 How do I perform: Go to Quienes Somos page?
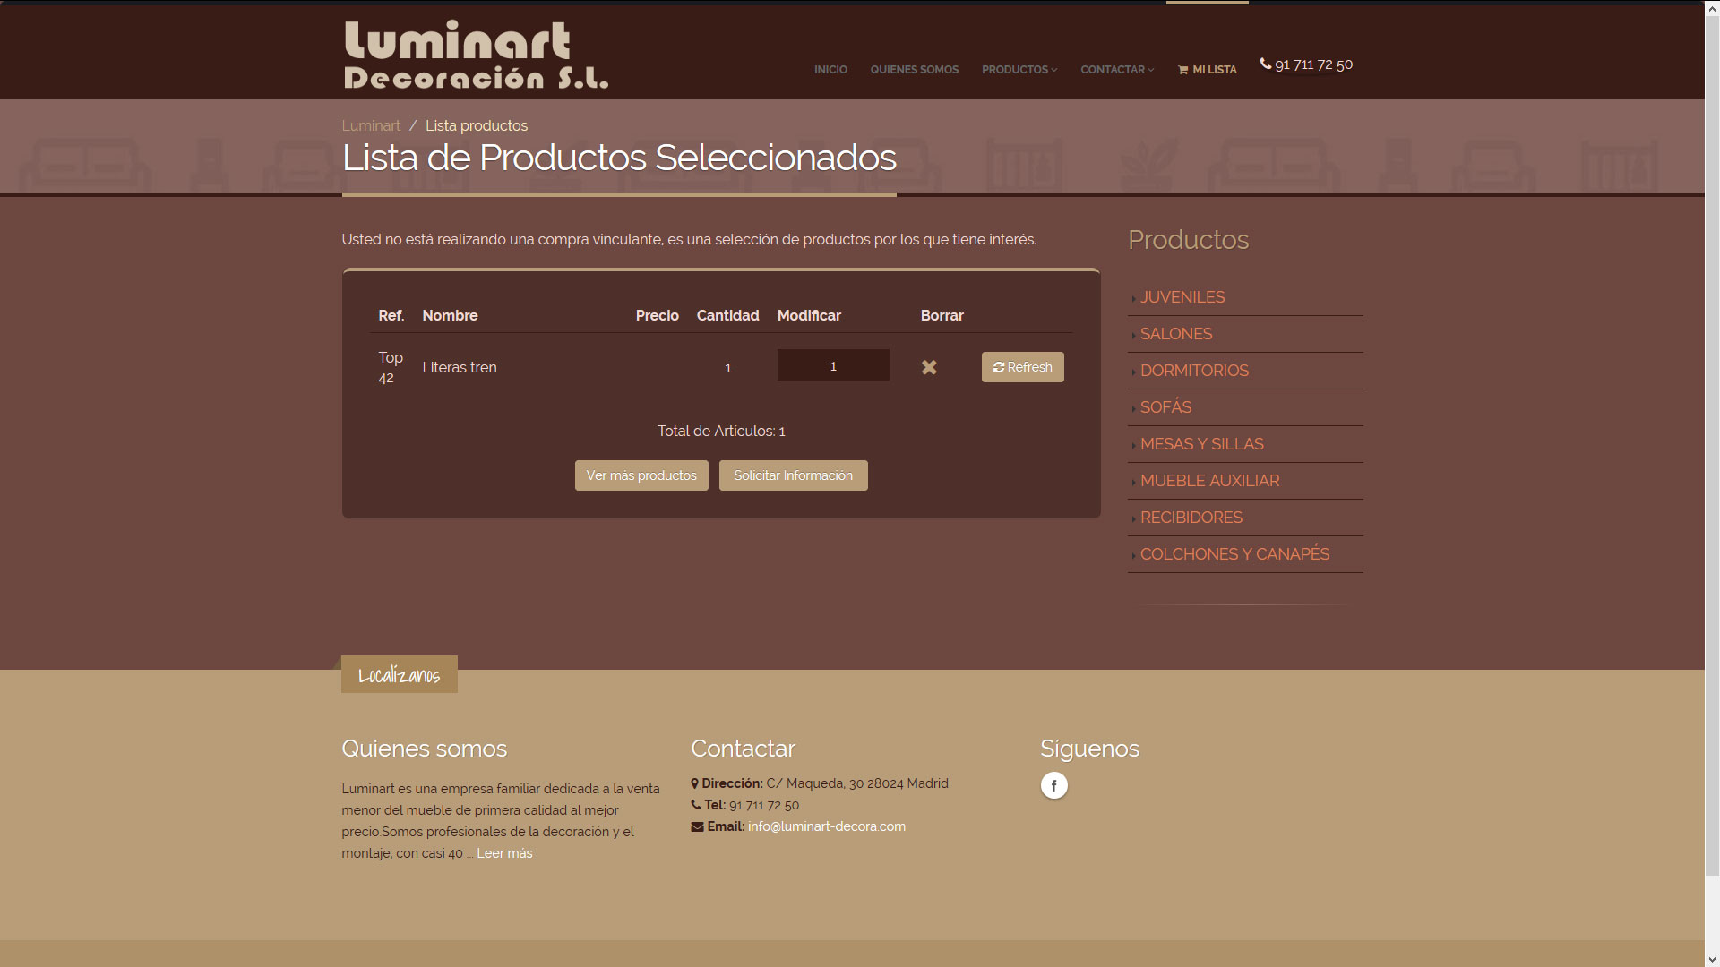tap(914, 70)
